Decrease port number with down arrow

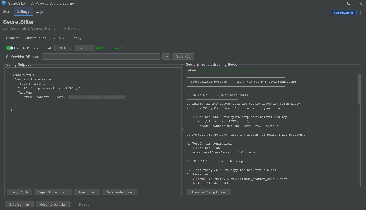point(70,49)
